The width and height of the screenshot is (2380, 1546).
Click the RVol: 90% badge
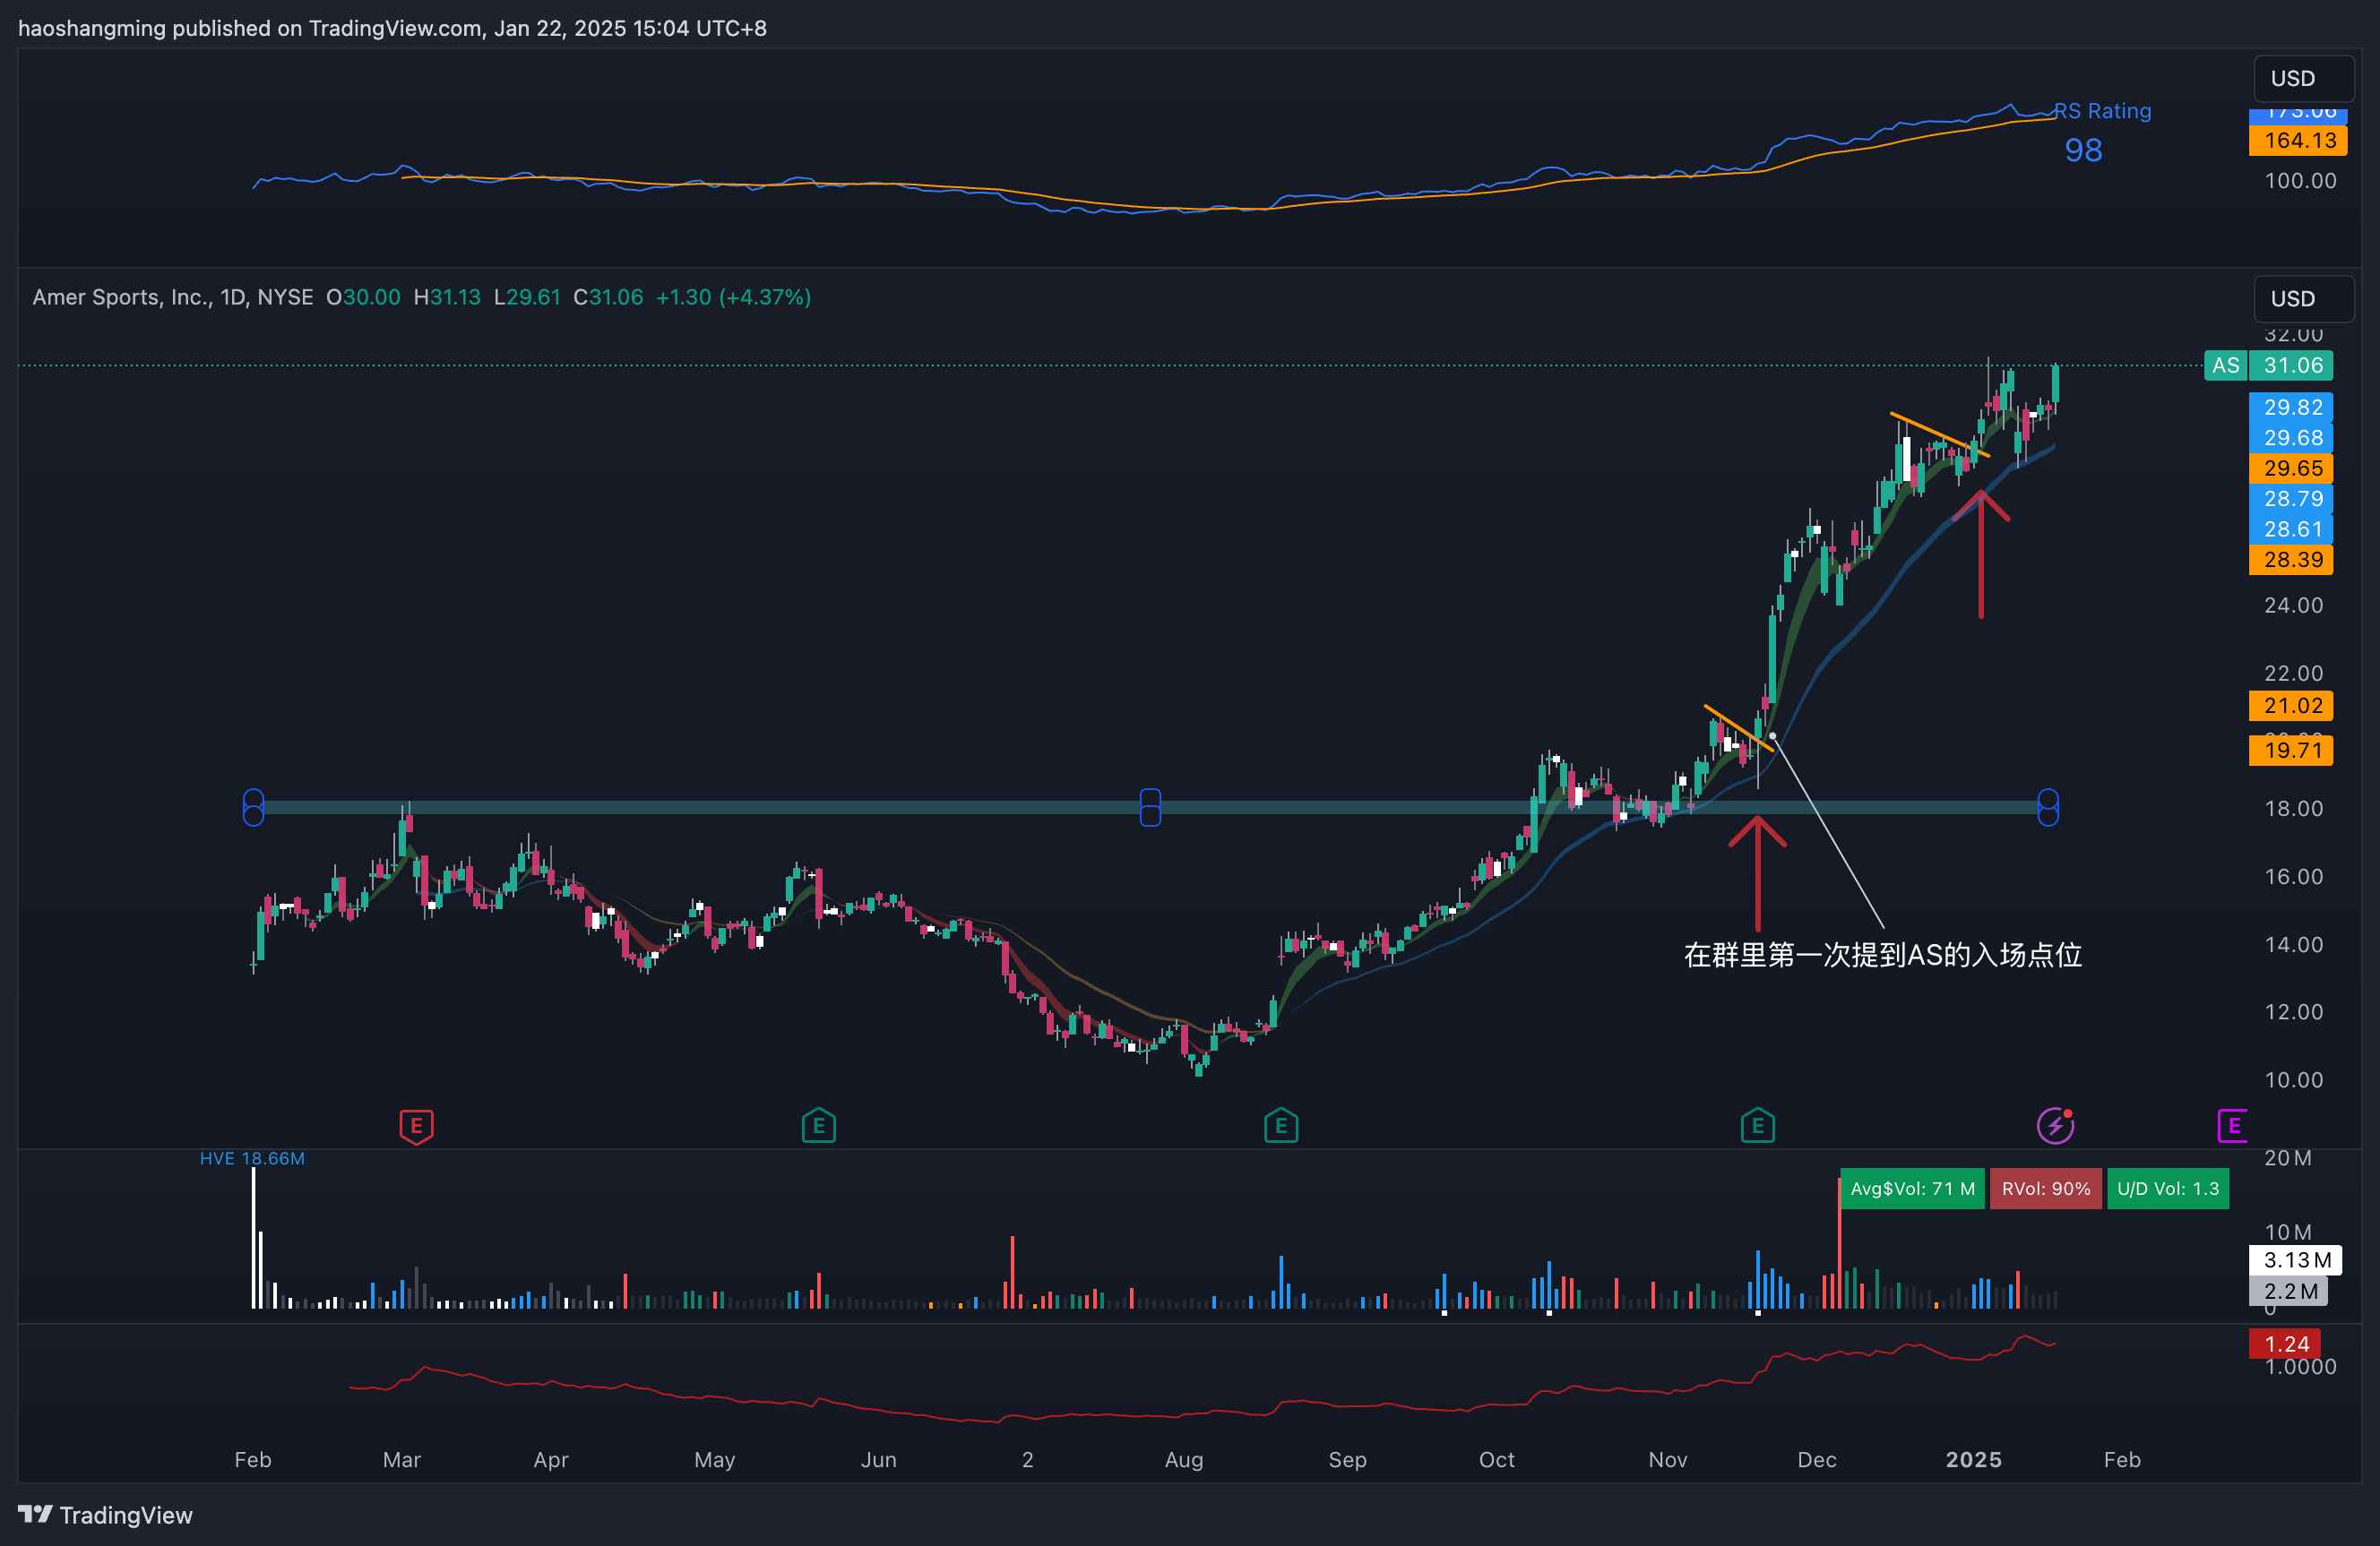2045,1189
